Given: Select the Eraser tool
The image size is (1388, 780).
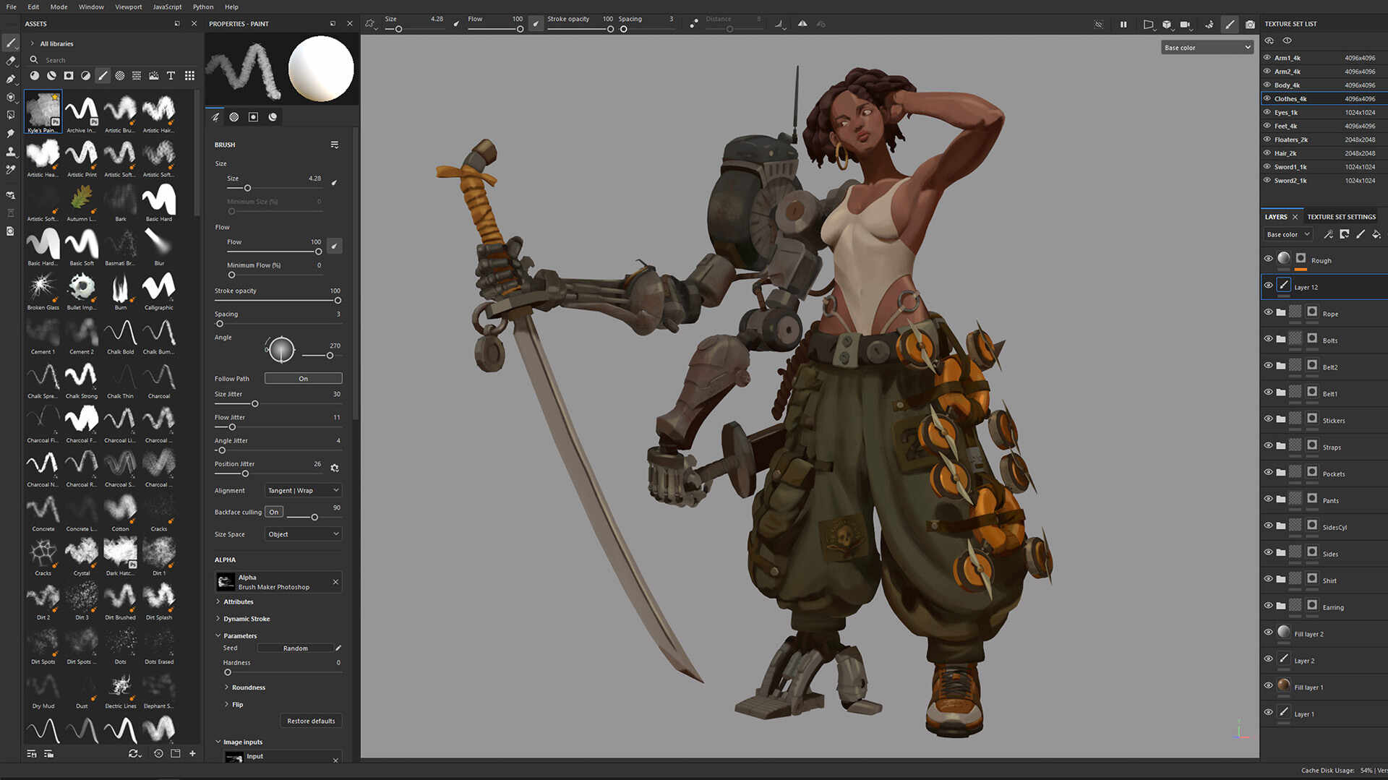Looking at the screenshot, I should click(x=10, y=61).
